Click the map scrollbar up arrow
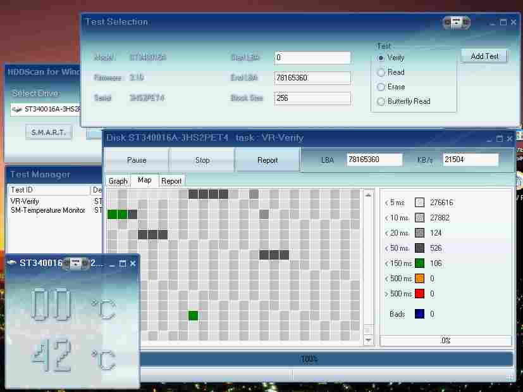 [368, 195]
